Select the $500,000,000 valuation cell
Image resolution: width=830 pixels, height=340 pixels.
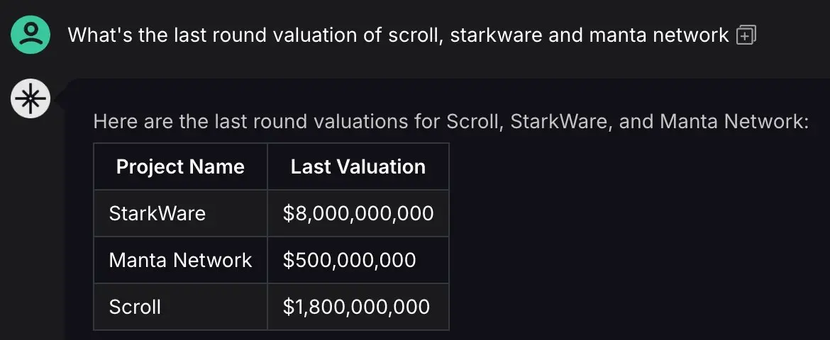pyautogui.click(x=358, y=260)
